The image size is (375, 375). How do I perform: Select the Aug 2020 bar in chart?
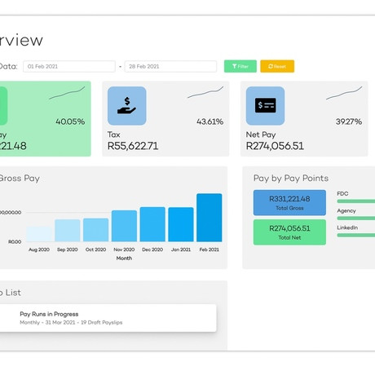tap(39, 234)
